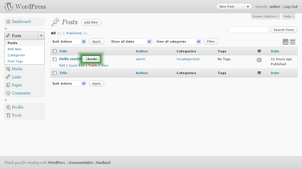Screen dimensions: 302x169
Task: Move Hello world post to Trash
Action: [x=93, y=66]
